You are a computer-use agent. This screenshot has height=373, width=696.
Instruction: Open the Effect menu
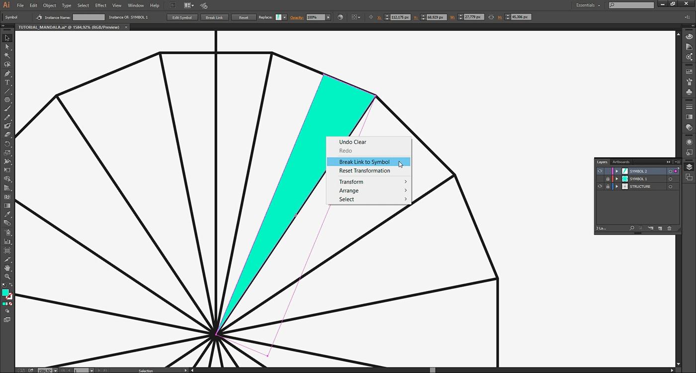pyautogui.click(x=101, y=5)
